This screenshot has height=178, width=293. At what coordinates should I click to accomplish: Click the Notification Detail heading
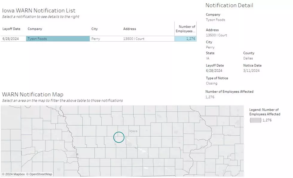point(229,5)
